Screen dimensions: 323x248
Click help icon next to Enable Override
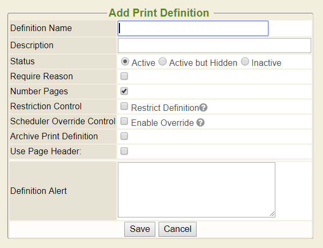[200, 123]
